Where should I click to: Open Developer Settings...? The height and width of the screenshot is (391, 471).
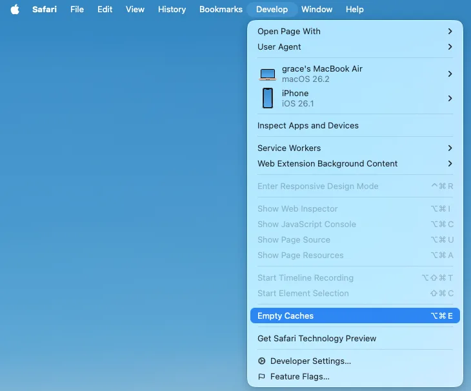pos(355,361)
